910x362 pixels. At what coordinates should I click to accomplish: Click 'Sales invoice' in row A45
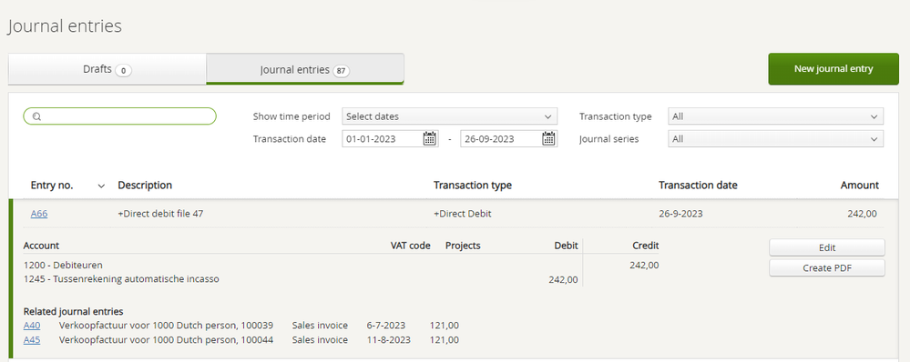[x=320, y=340]
